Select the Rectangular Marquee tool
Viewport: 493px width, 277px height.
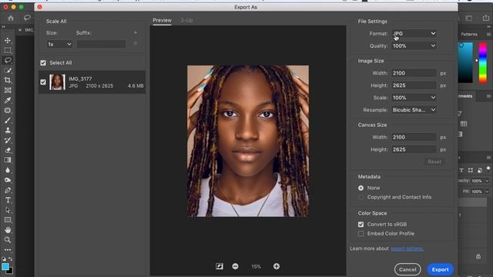(x=8, y=50)
